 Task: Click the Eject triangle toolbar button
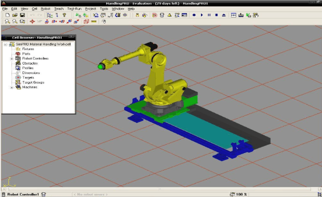[224, 15]
